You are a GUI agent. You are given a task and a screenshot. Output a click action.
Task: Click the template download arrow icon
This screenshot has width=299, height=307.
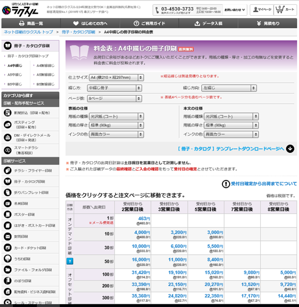(x=290, y=148)
